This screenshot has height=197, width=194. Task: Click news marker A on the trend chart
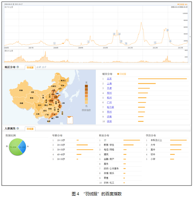pyautogui.click(x=170, y=41)
